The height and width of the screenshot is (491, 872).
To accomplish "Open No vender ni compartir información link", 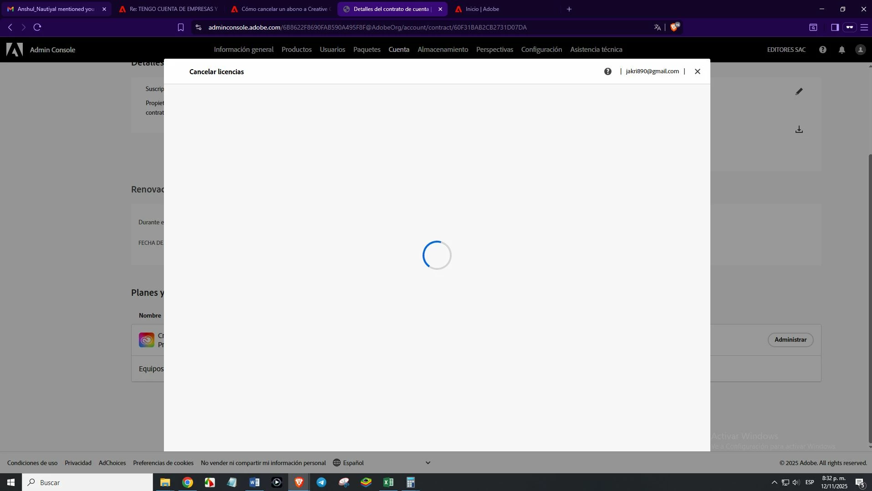I will click(x=263, y=463).
